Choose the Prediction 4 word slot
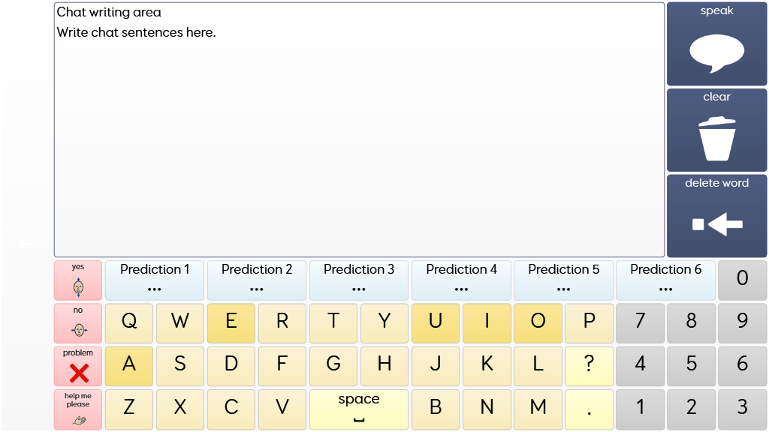This screenshot has width=769, height=432. (x=461, y=280)
